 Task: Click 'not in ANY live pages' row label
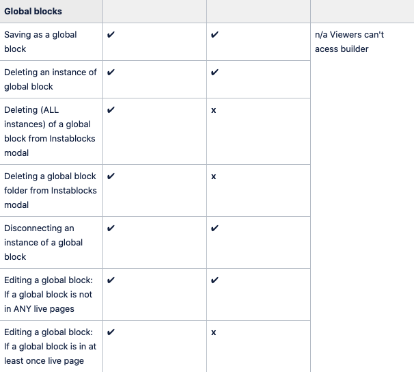coord(49,294)
